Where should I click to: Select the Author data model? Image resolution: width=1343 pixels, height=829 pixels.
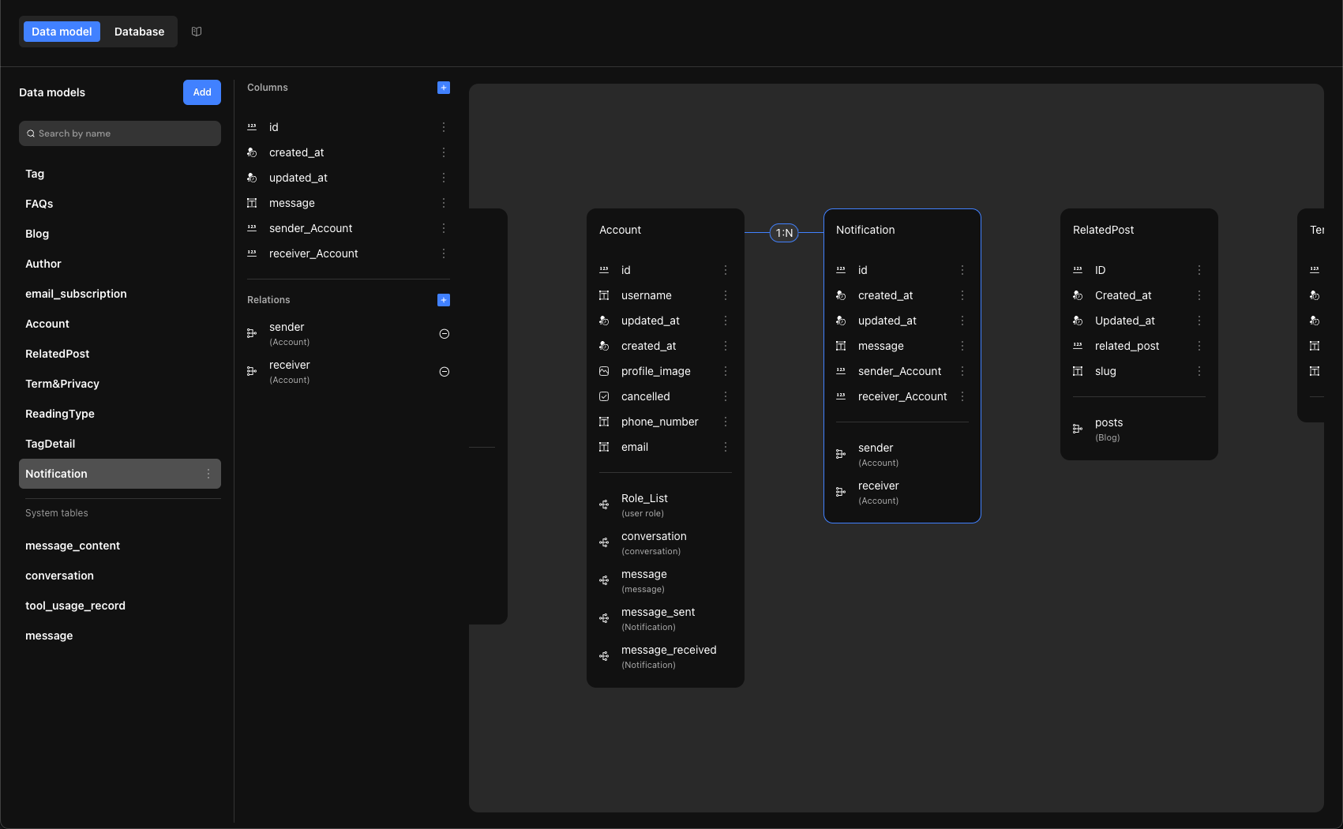[120, 264]
